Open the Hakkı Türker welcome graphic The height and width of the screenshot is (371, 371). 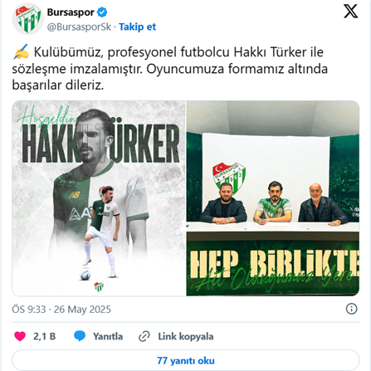pos(99,198)
